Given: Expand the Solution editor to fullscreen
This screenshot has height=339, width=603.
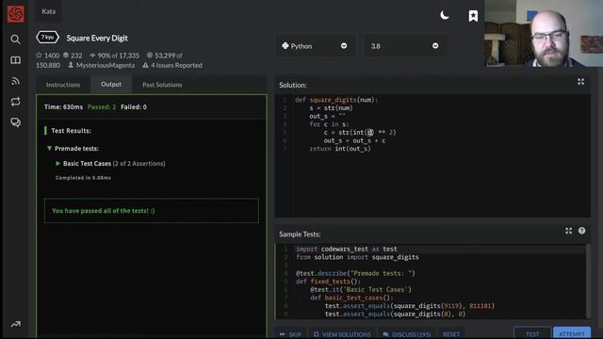Looking at the screenshot, I should pos(580,82).
